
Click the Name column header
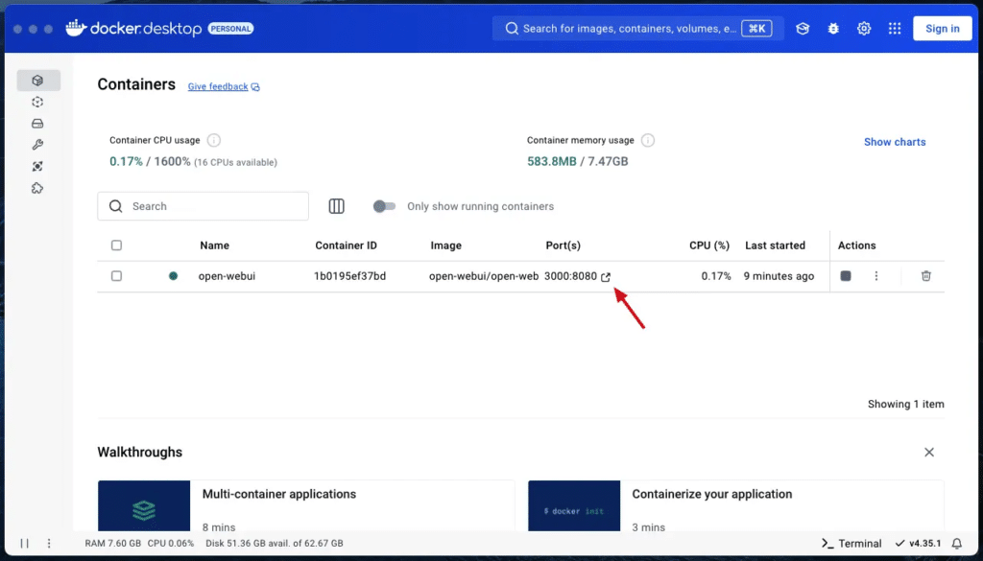point(214,245)
